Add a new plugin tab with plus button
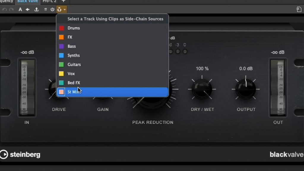This screenshot has height=171, width=304. click(x=63, y=1)
